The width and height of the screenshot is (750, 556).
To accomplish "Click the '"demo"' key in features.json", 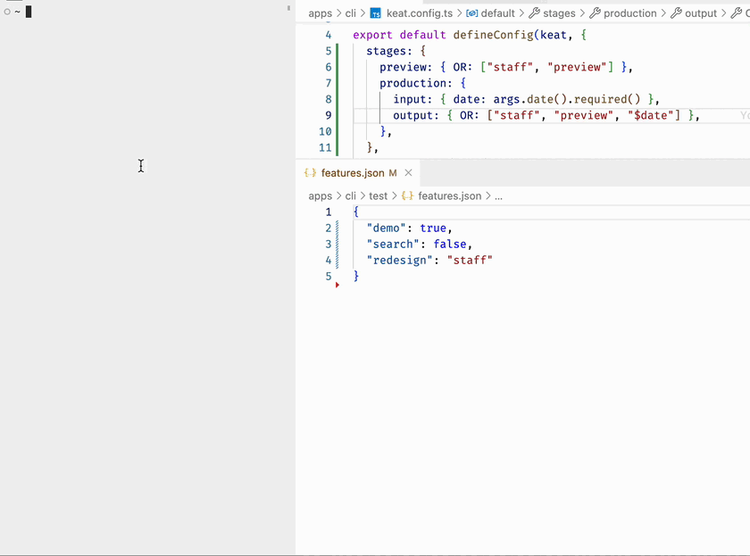I will [386, 228].
